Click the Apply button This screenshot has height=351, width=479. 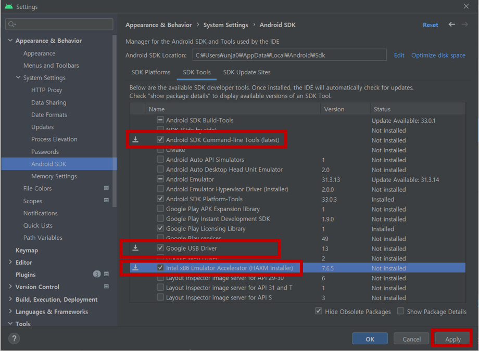pyautogui.click(x=453, y=339)
